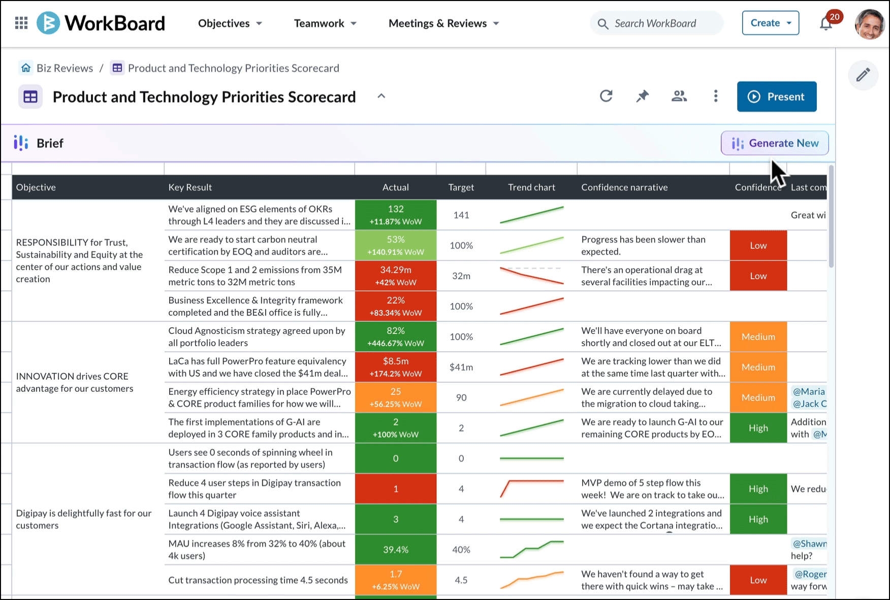This screenshot has height=600, width=890.
Task: Open the Meetings & Reviews menu
Action: click(x=443, y=23)
